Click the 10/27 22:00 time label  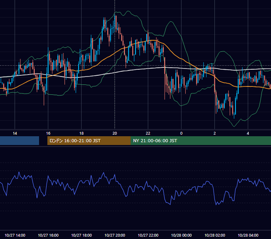[x=148, y=235]
